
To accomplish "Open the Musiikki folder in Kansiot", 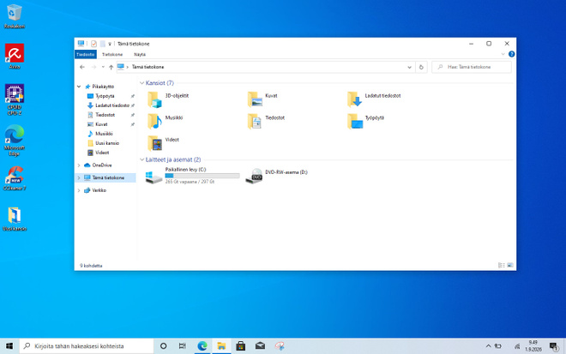I will click(x=166, y=121).
